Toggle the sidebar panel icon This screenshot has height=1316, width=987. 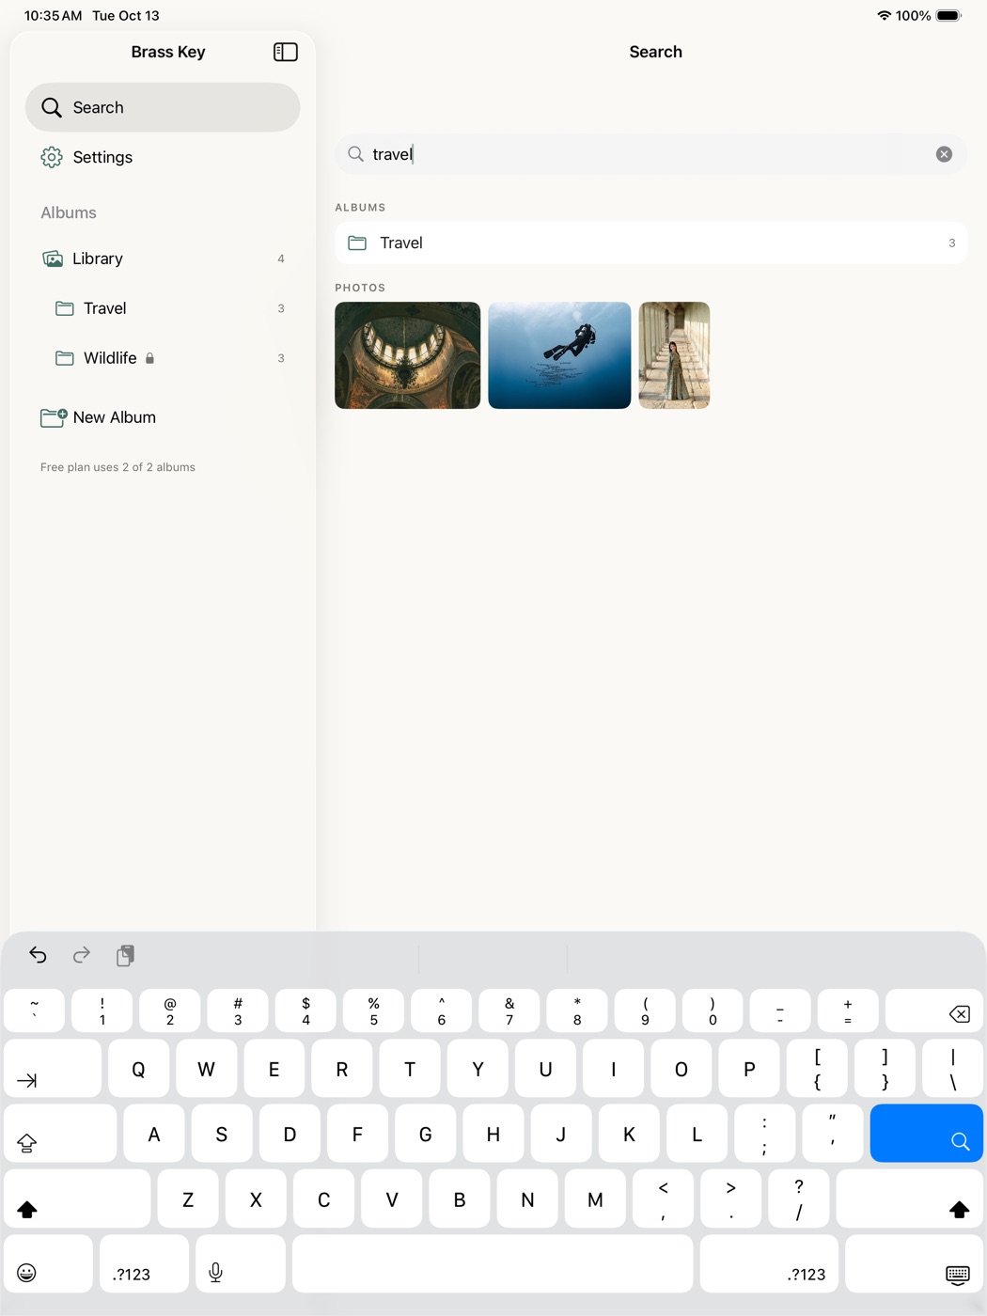tap(285, 53)
